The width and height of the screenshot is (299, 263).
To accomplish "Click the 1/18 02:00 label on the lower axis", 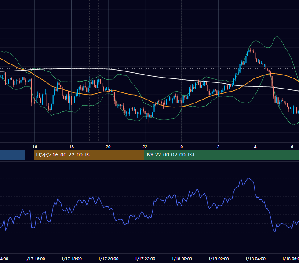I will pos(219,259).
